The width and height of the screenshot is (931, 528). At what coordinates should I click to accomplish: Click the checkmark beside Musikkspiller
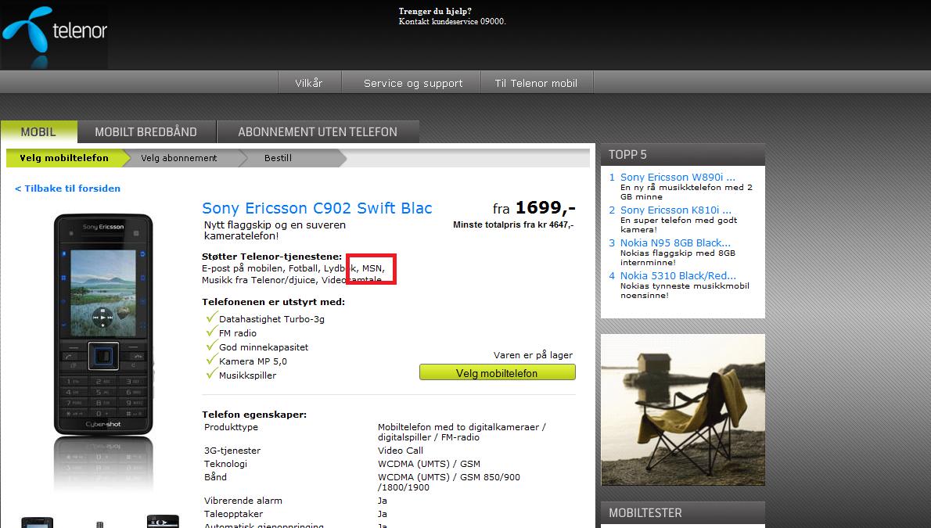211,373
